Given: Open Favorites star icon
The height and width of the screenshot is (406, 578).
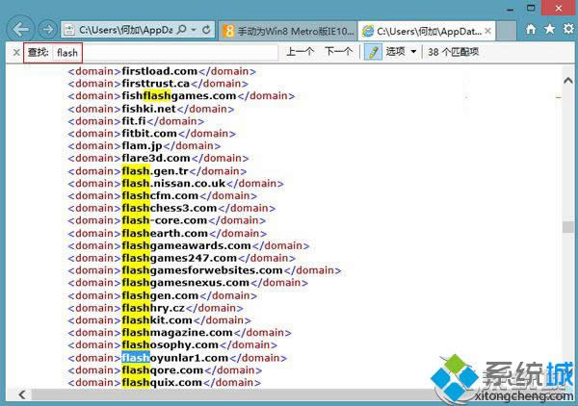Looking at the screenshot, I should [x=550, y=29].
